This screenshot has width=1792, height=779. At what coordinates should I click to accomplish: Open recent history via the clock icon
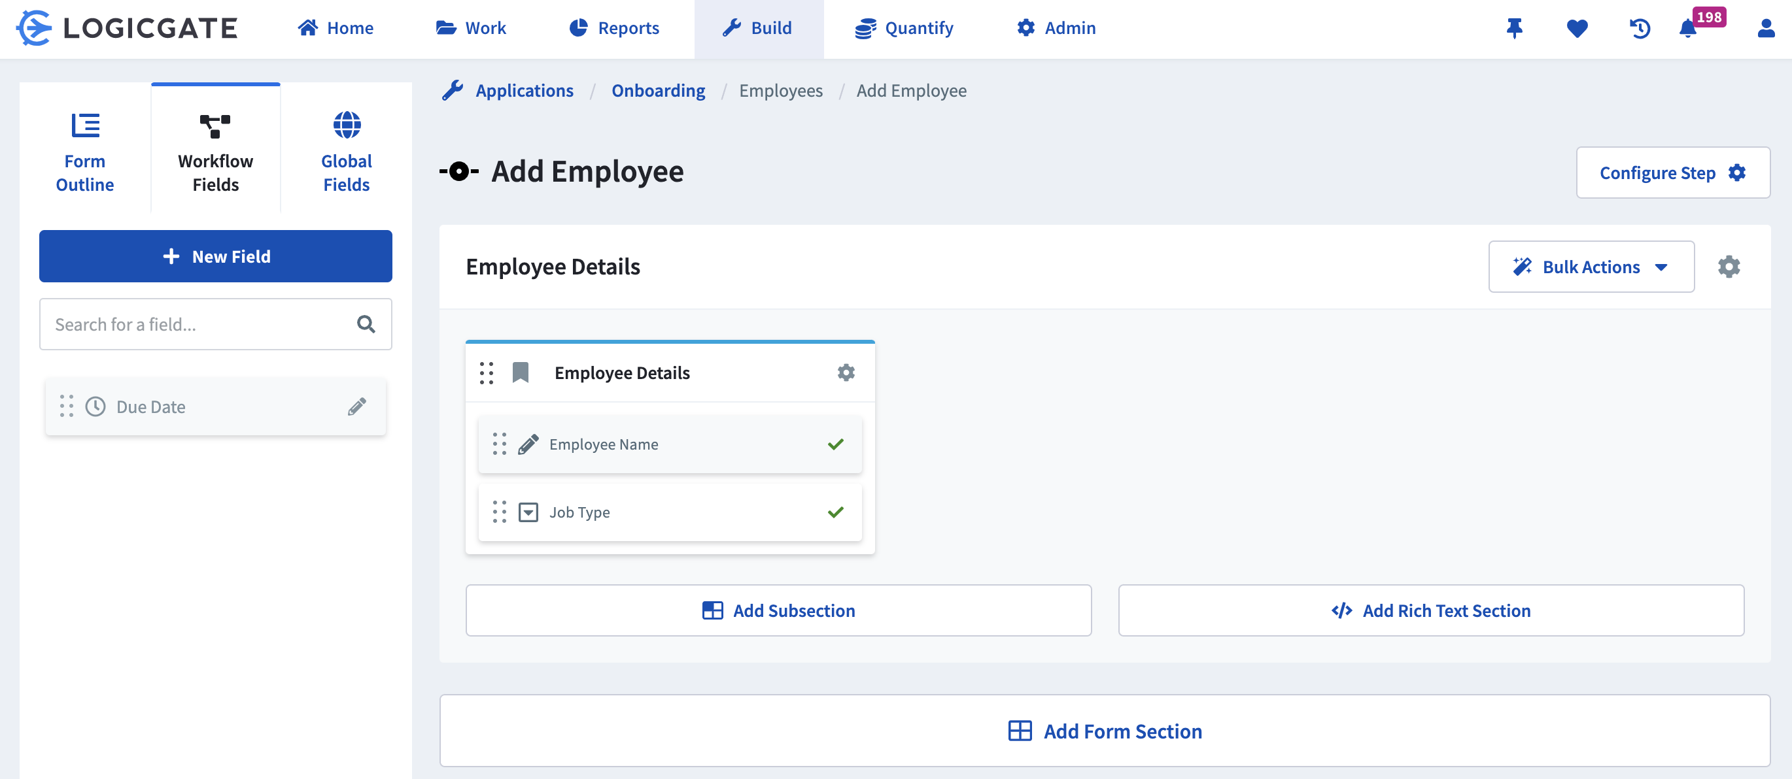click(1639, 29)
